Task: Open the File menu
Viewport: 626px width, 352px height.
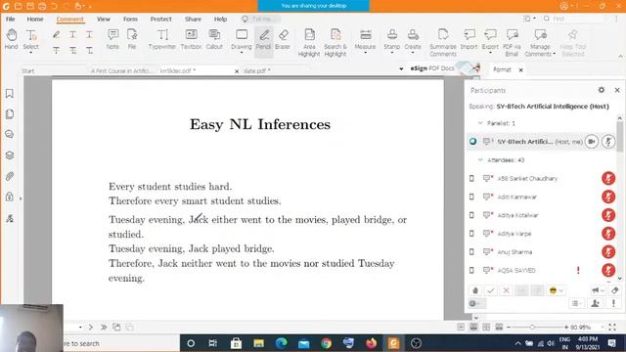Action: pyautogui.click(x=11, y=19)
